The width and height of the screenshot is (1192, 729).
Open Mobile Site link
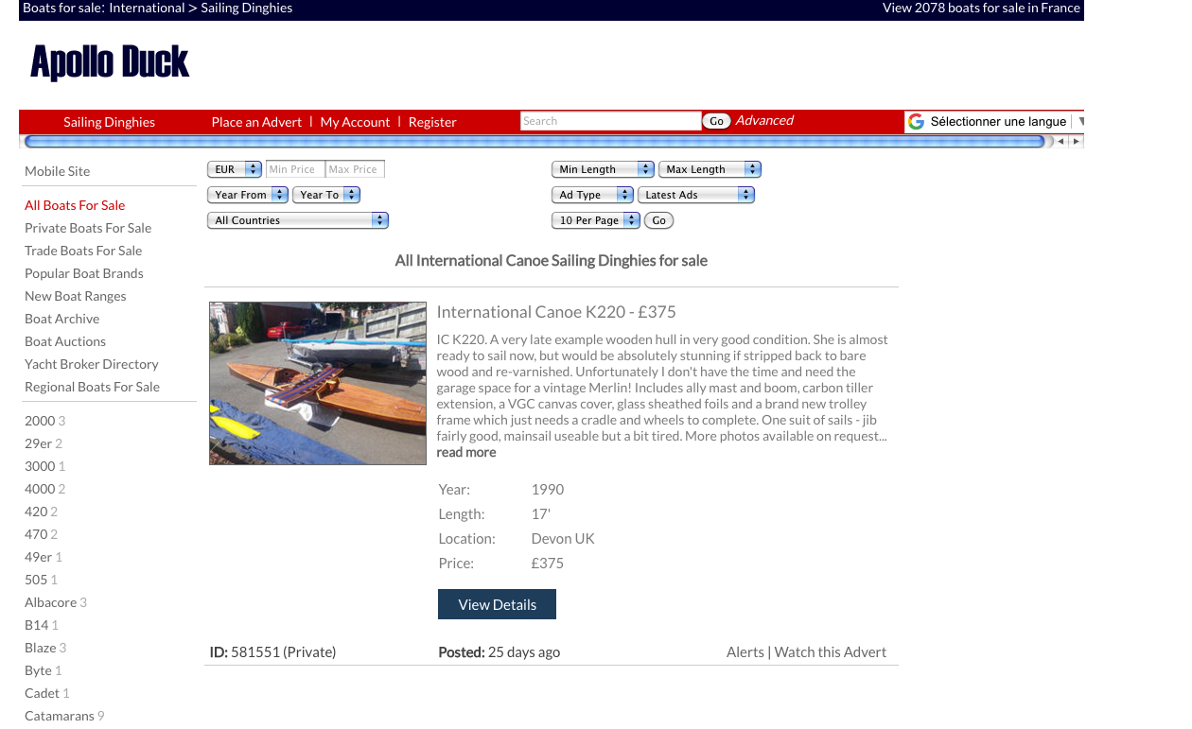(58, 171)
